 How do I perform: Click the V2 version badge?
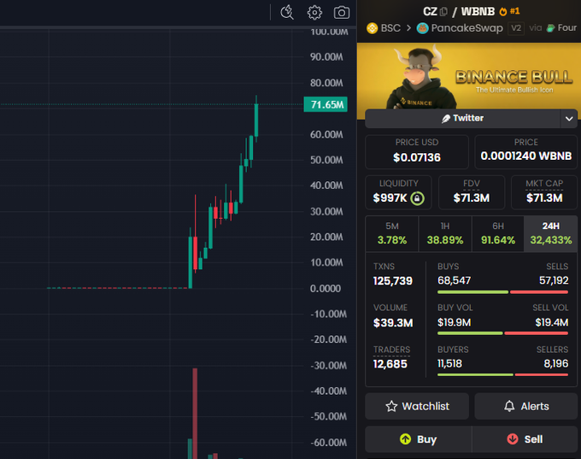point(516,28)
